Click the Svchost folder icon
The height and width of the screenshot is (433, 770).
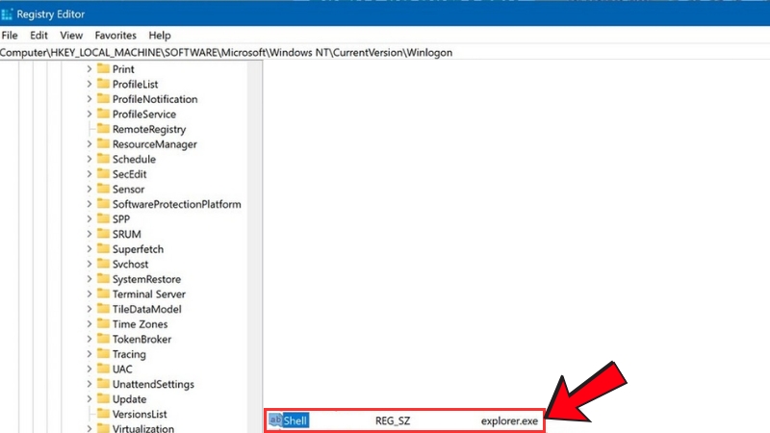click(x=103, y=264)
